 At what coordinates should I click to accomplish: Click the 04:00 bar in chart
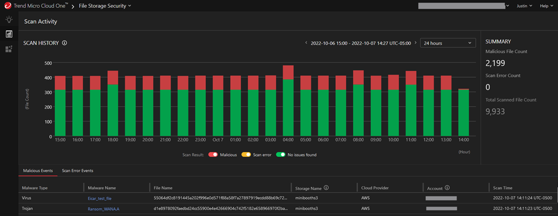coord(288,101)
